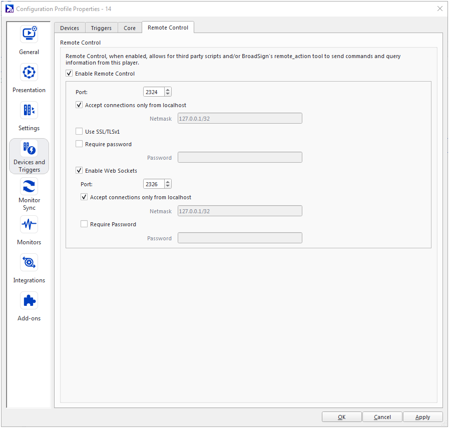Click the Apply button

pyautogui.click(x=422, y=417)
